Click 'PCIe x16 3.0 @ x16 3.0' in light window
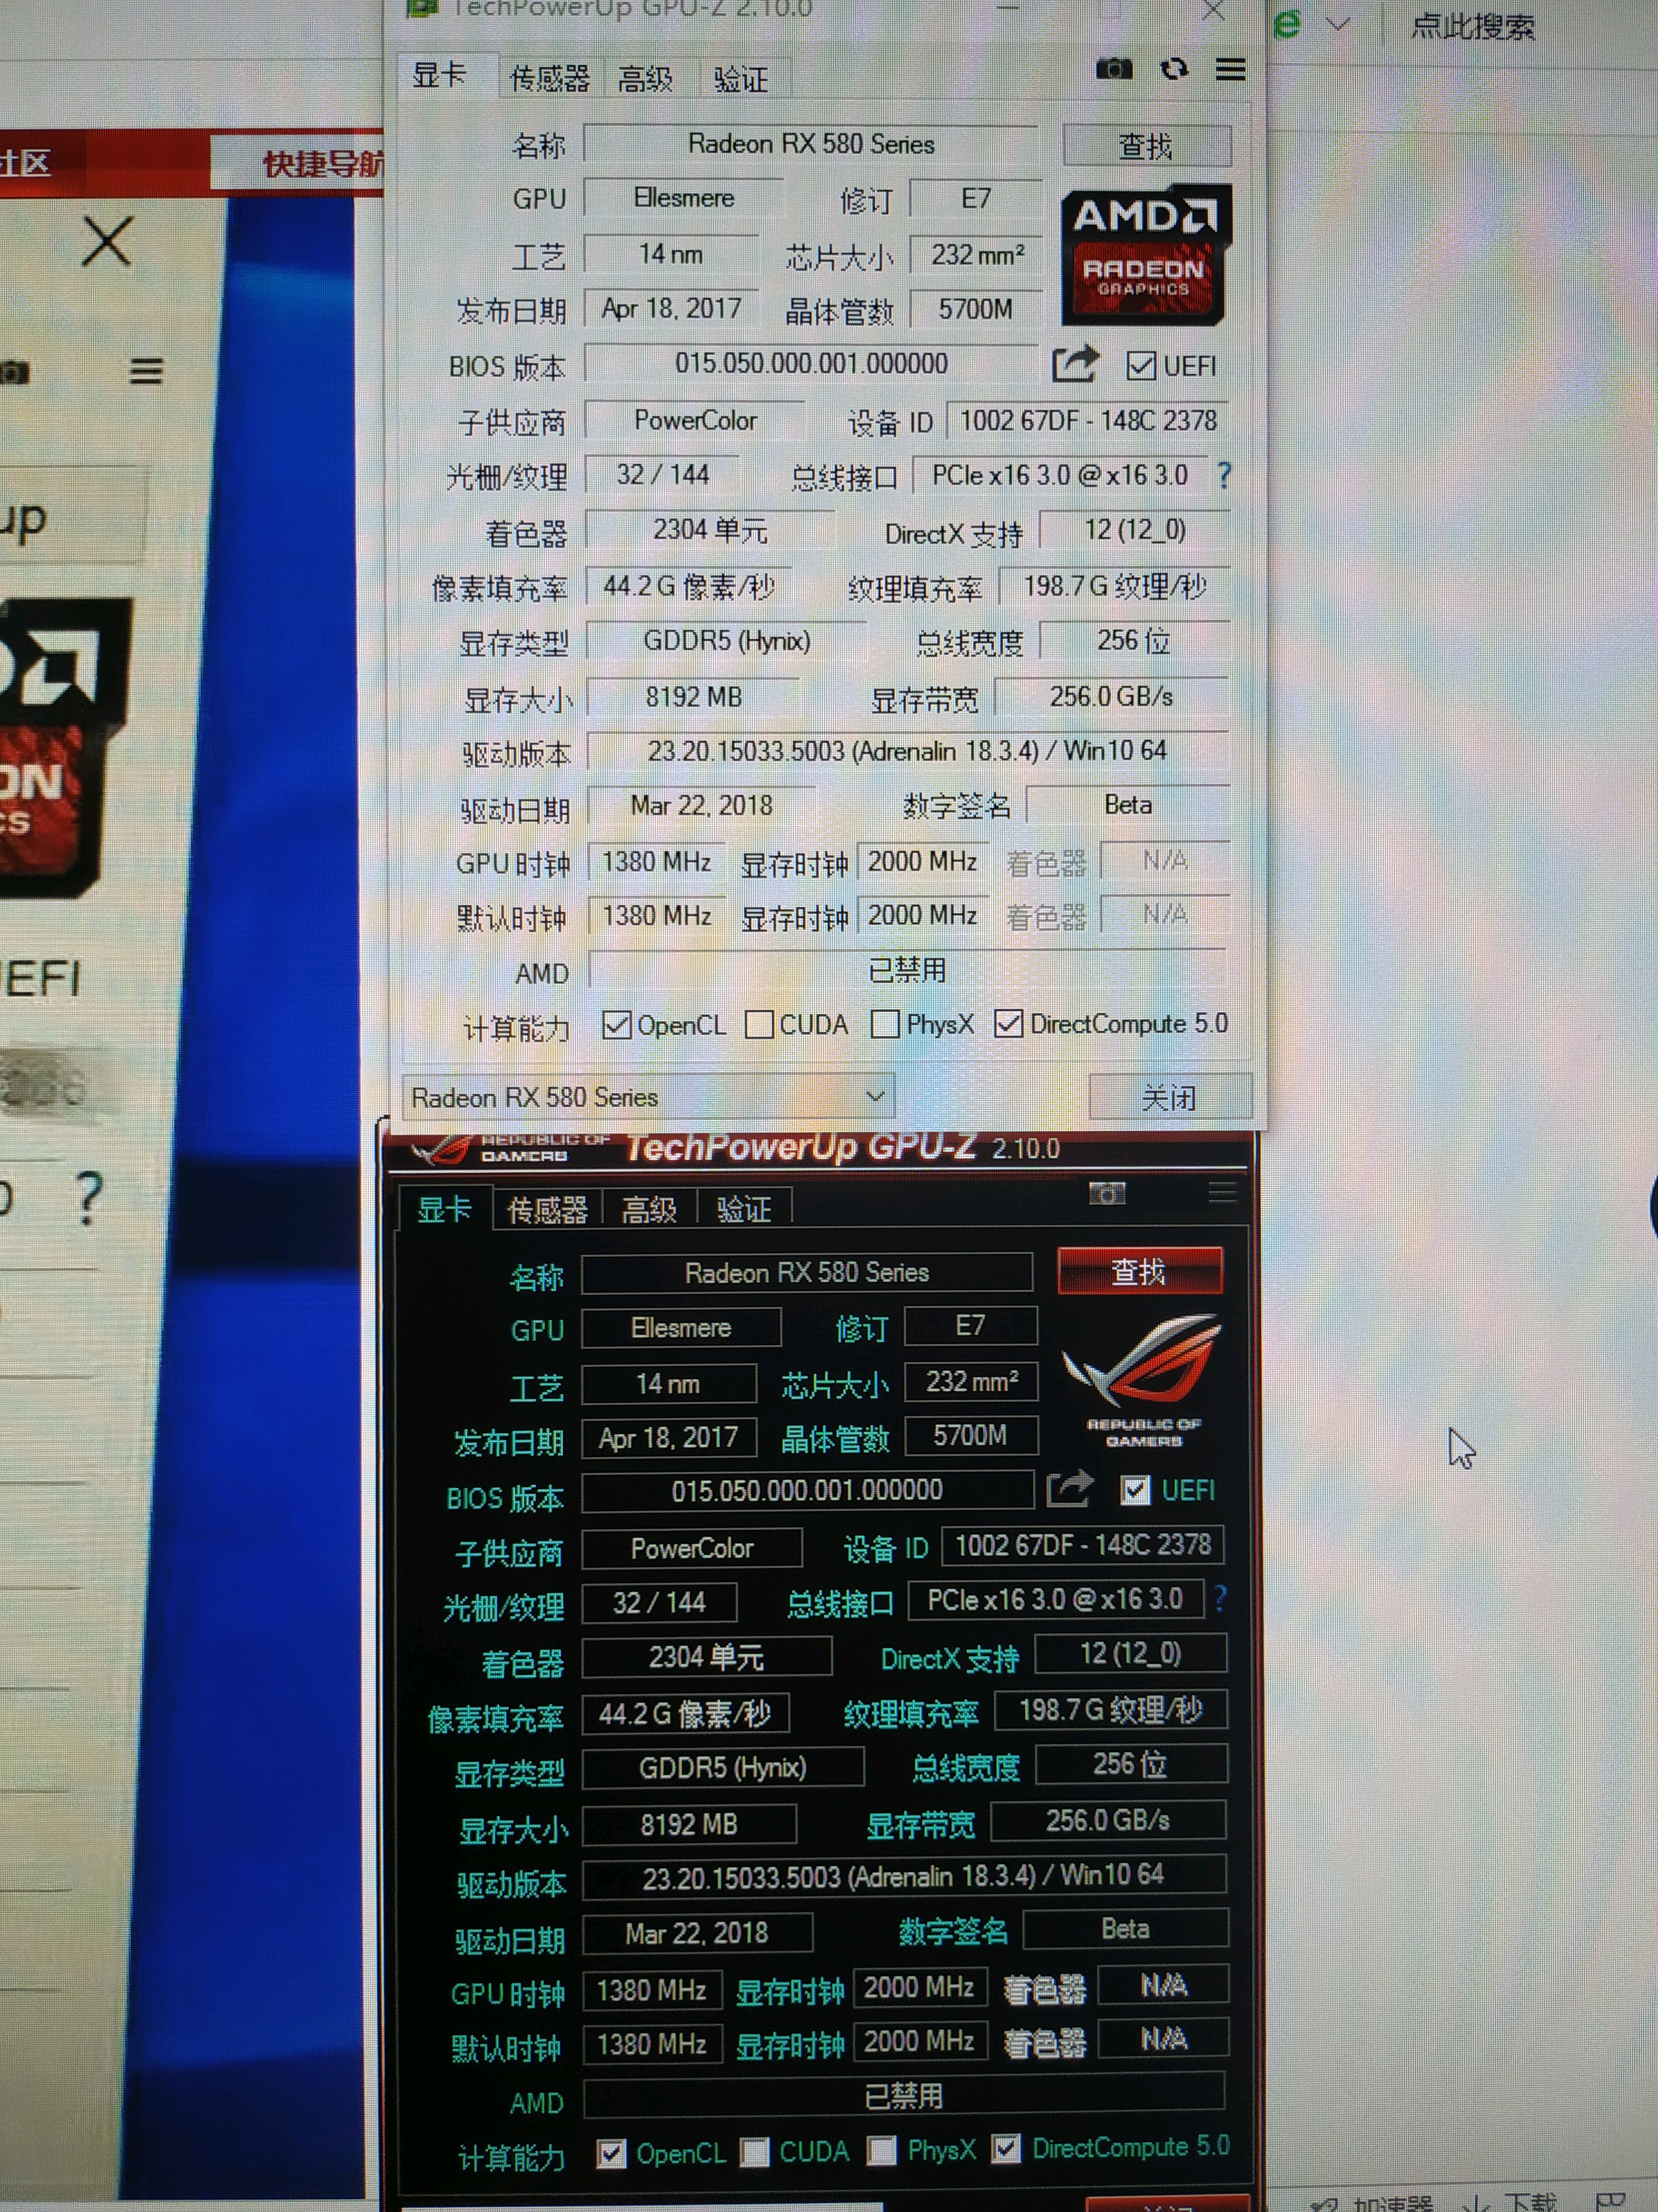This screenshot has height=2212, width=1658. click(1061, 475)
